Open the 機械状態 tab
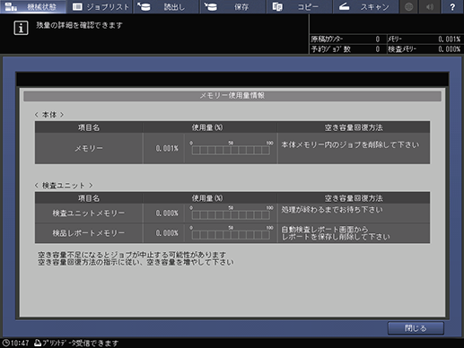The image size is (464, 348). 33,6
